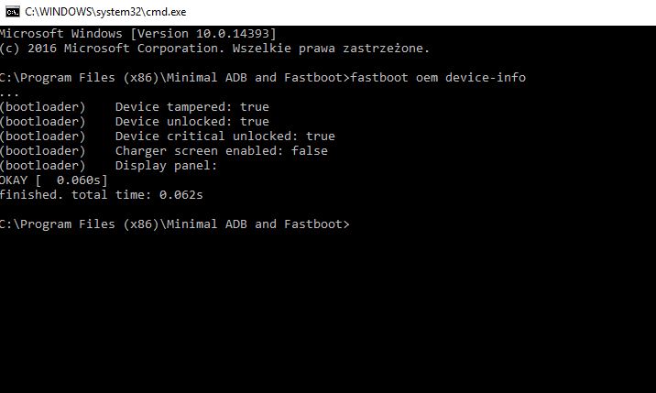The height and width of the screenshot is (393, 656).
Task: Click the Device tampered: true line
Action: 191,106
